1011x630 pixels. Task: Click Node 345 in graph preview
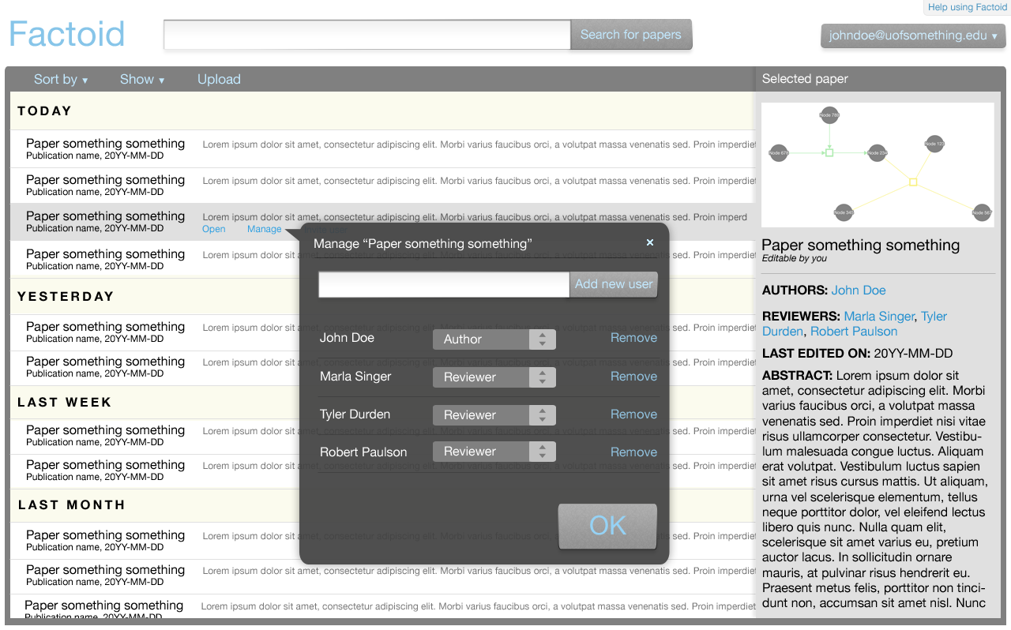pos(844,212)
